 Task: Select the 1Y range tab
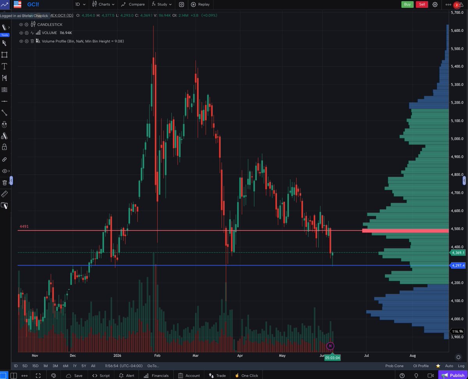75,366
